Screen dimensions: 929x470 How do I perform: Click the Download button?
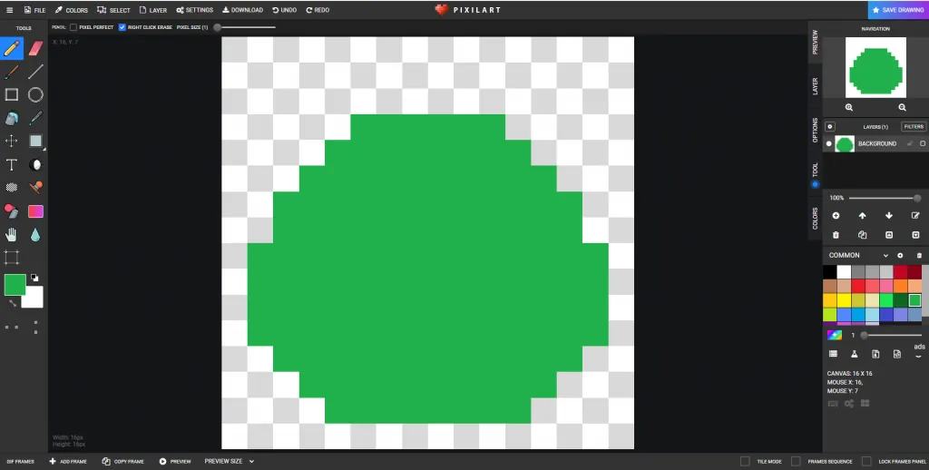243,10
